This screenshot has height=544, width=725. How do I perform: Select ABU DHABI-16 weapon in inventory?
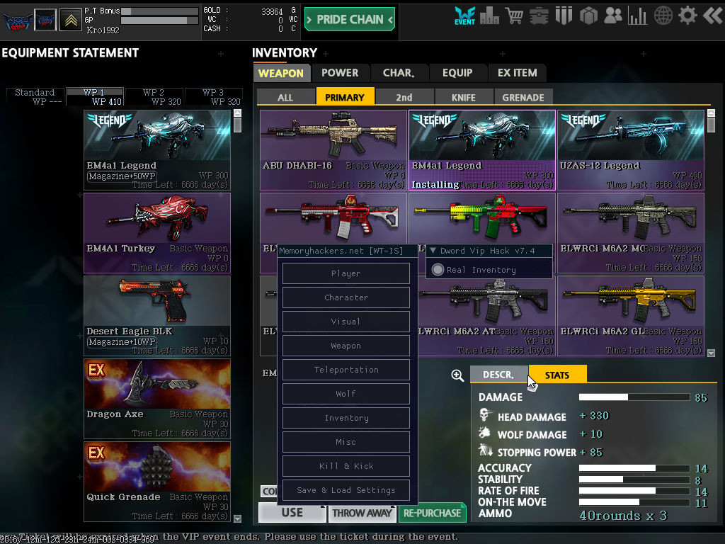(333, 150)
